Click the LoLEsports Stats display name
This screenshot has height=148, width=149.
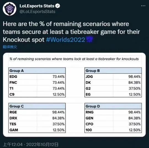pos(37,6)
